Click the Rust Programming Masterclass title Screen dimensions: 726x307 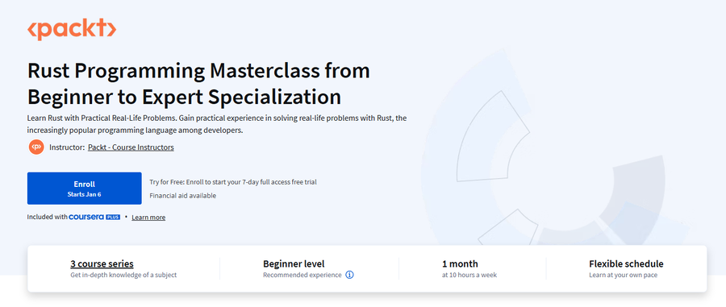point(198,84)
